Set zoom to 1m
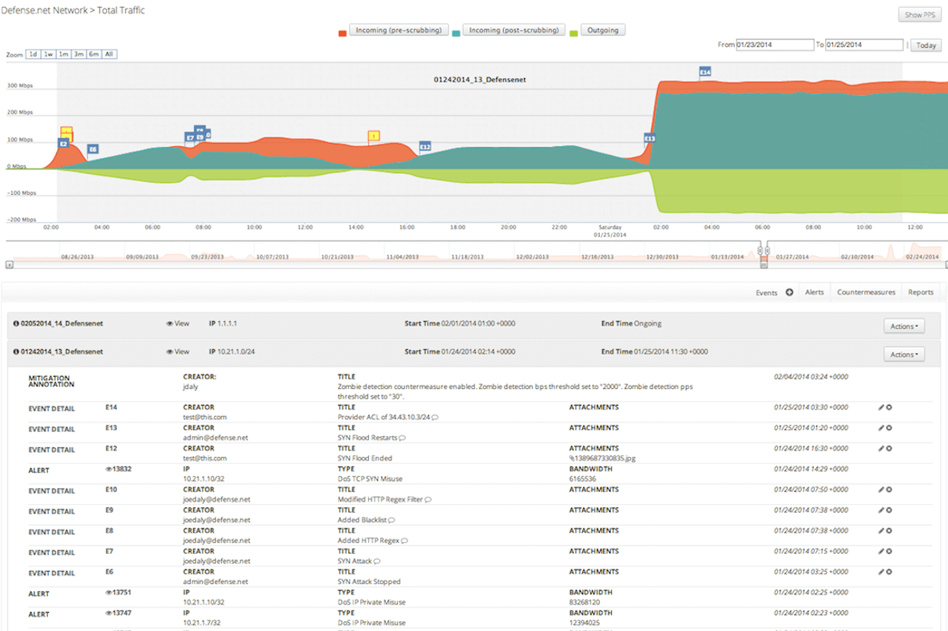The height and width of the screenshot is (631, 948). coord(63,54)
